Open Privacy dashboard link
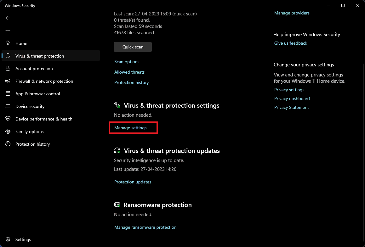This screenshot has width=365, height=247. (292, 98)
